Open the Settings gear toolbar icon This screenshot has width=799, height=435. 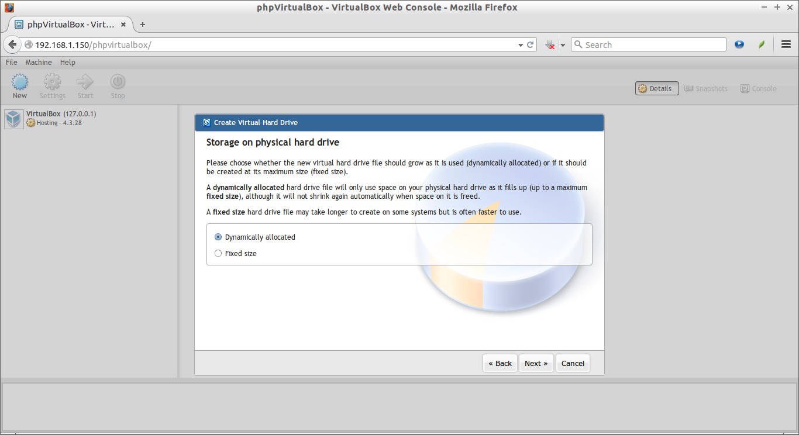pos(52,81)
